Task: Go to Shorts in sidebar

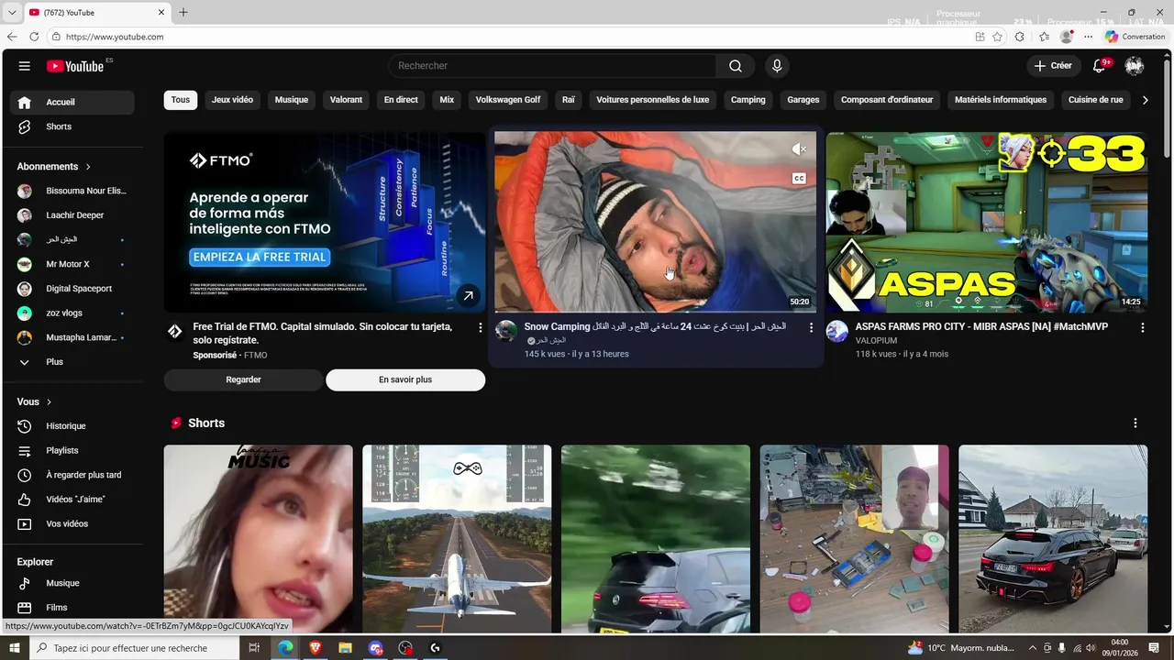Action: point(72,126)
